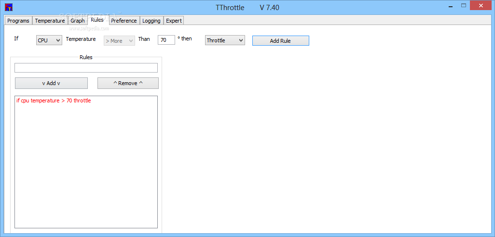Image resolution: width=495 pixels, height=237 pixels.
Task: Click the empty rule text field under Rules
Action: click(x=86, y=68)
